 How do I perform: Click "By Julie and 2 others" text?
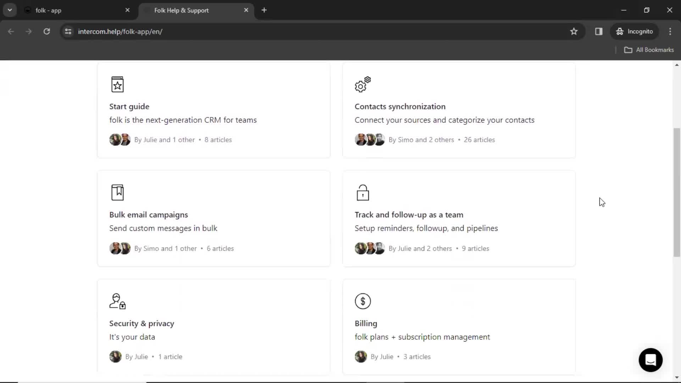pyautogui.click(x=420, y=248)
